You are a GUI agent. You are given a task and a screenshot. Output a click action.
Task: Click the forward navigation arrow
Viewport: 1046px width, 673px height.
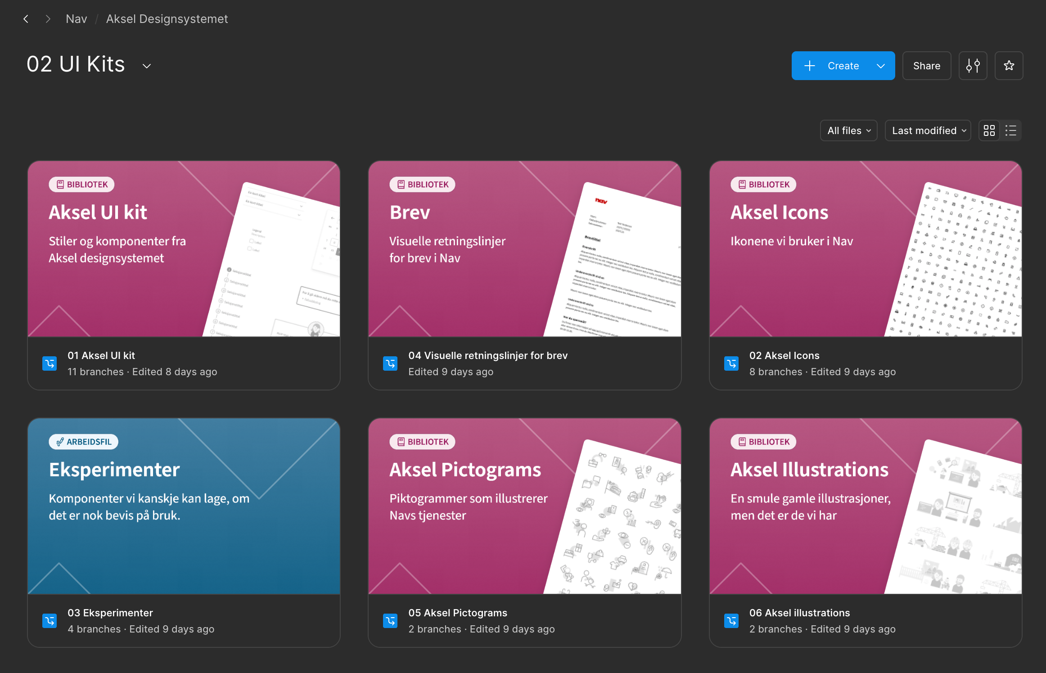tap(48, 19)
